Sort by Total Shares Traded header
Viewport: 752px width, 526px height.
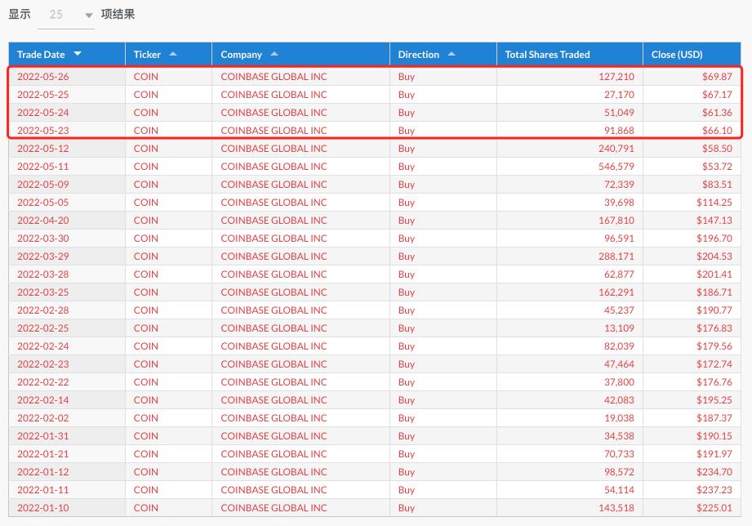547,55
